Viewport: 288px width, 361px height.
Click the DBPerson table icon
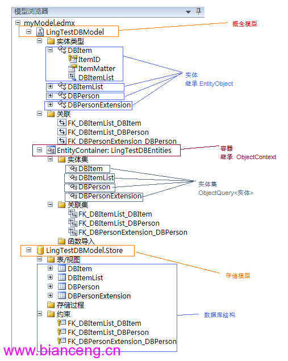pos(62,287)
